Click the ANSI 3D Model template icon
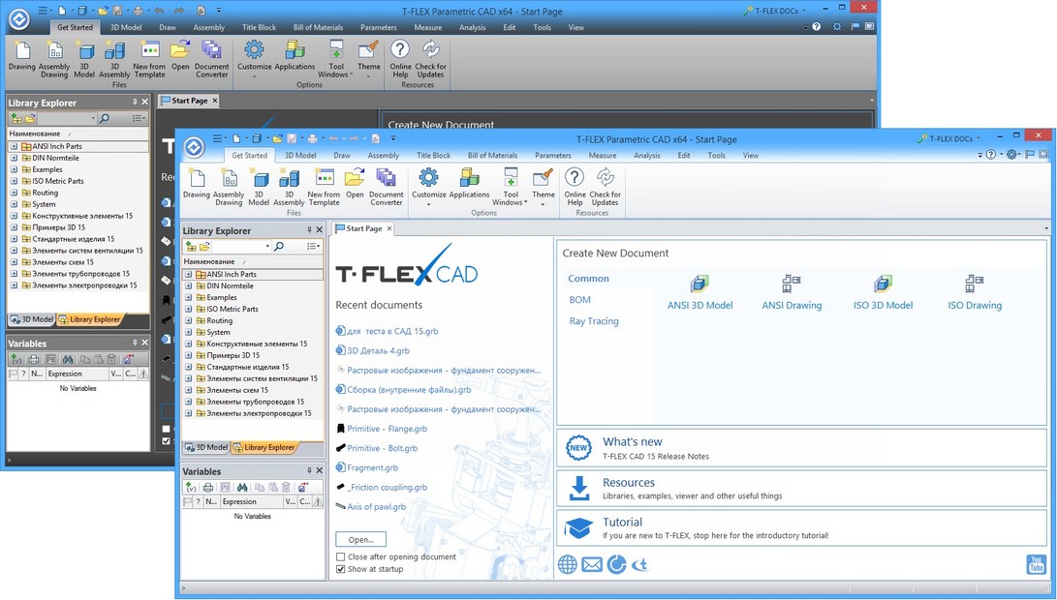1057x600 pixels. coord(699,284)
